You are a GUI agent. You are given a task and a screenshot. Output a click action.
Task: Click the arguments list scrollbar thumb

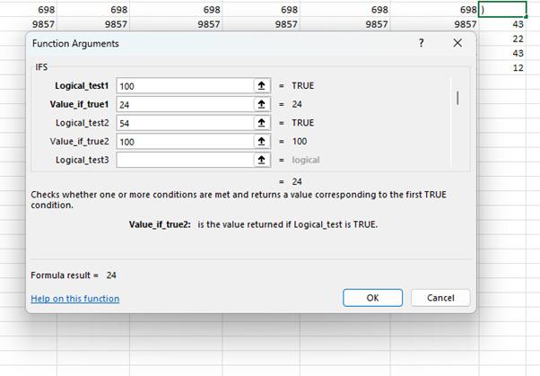pos(457,98)
